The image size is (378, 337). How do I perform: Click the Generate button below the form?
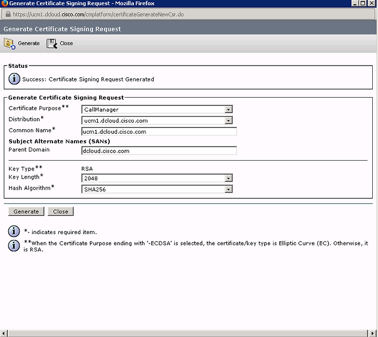[x=26, y=212]
